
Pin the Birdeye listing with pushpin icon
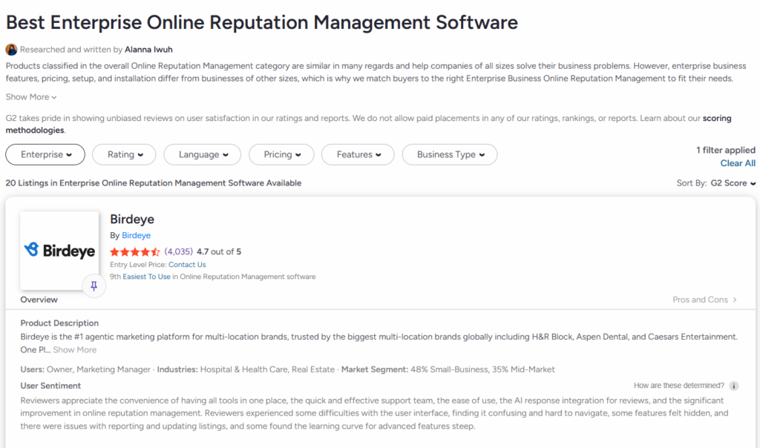[x=94, y=286]
